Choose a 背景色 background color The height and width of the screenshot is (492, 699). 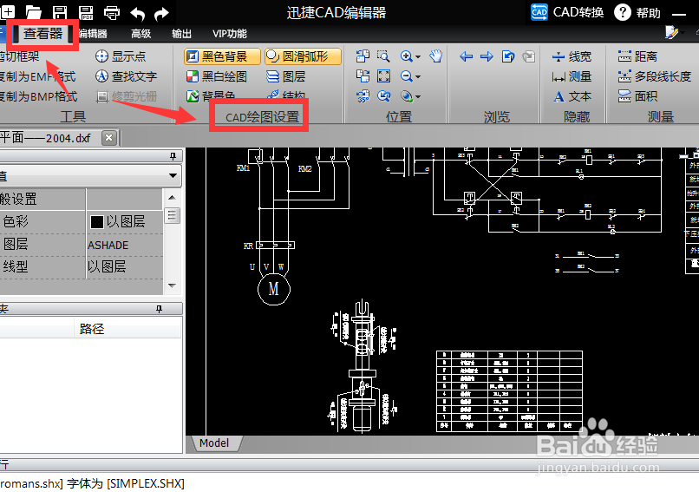coord(211,95)
